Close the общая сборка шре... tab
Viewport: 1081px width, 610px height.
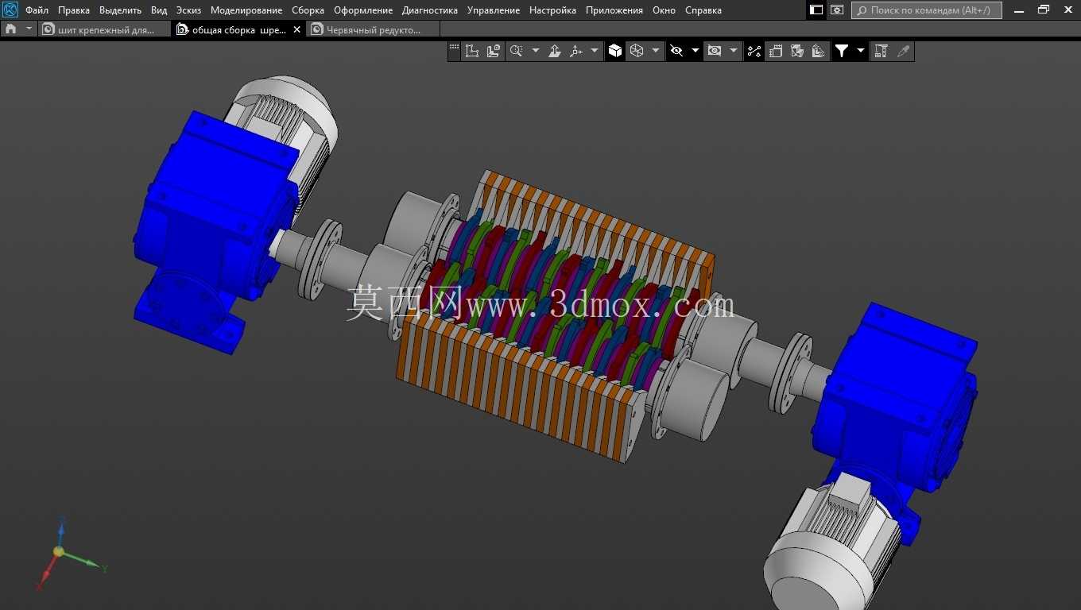pyautogui.click(x=297, y=29)
